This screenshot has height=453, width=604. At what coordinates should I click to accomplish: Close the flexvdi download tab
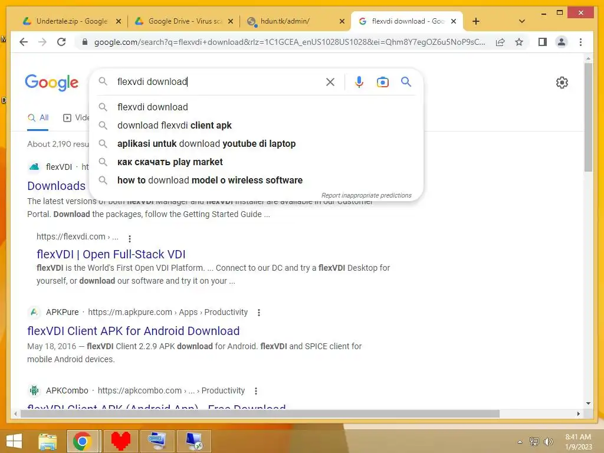click(x=454, y=22)
